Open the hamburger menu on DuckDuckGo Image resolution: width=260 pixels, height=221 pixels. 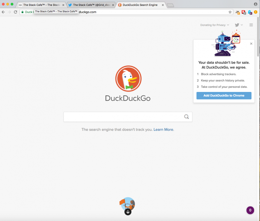coord(251,25)
